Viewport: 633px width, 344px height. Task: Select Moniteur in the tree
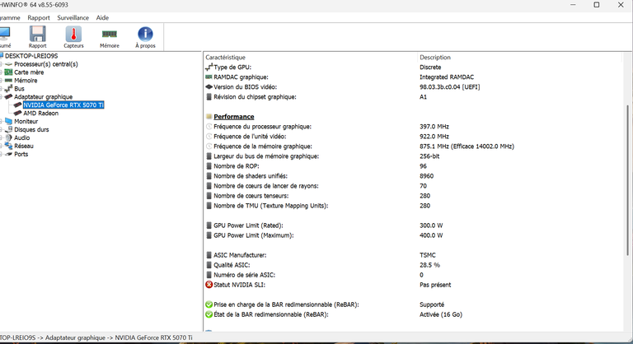26,122
